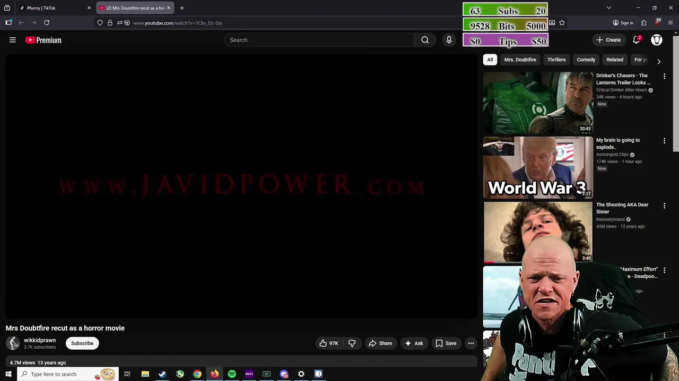Image resolution: width=679 pixels, height=381 pixels.
Task: Open The Shooting AKA Dear Sister thumbnail
Action: point(538,232)
